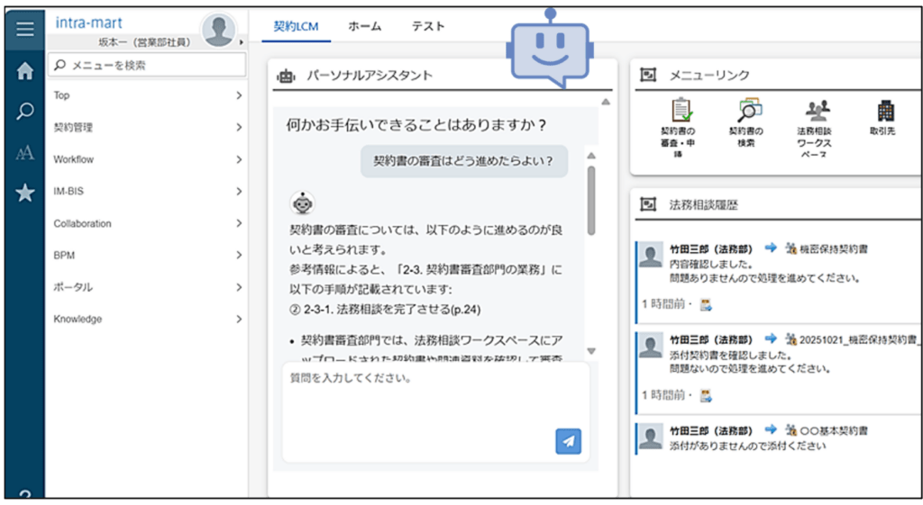Viewport: 923px width, 505px height.
Task: Click the text 何かお手伝いできることはありますか？
Action: click(x=416, y=124)
